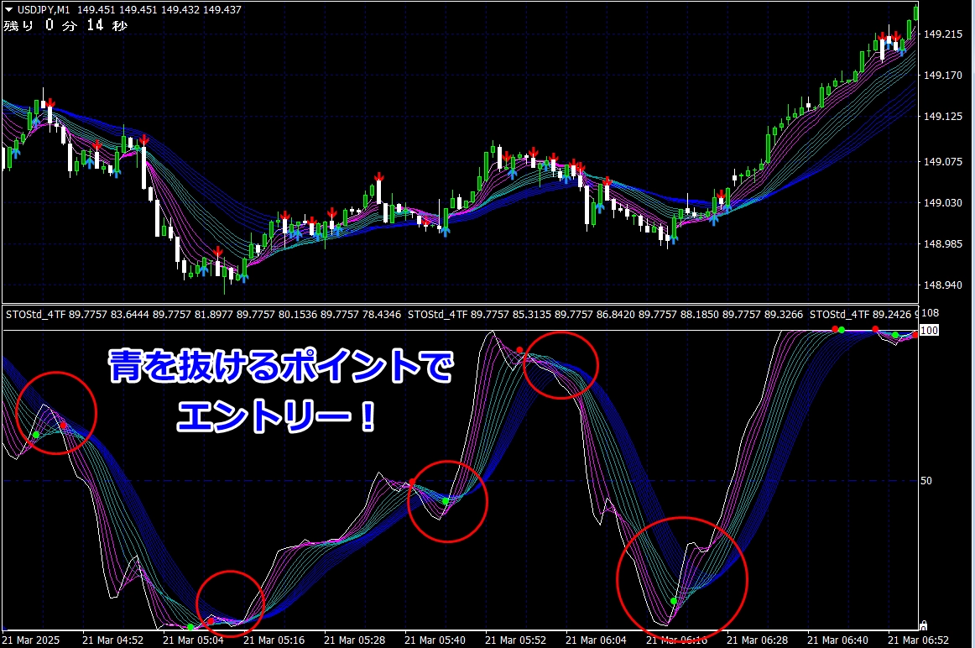Click the STOStd_4TF label starting 89.7757 83.6444
The image size is (975, 648).
203,315
